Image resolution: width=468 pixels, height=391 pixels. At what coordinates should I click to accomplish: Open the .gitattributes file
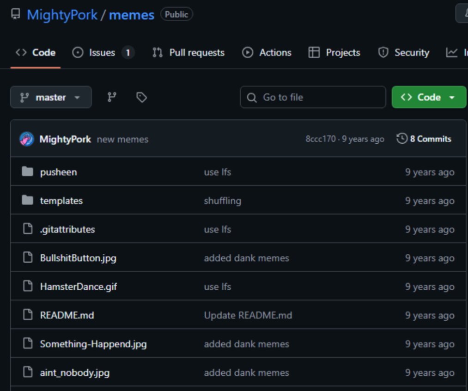tap(67, 229)
